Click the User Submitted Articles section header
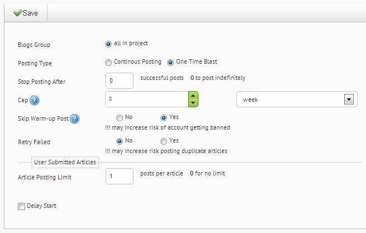This screenshot has width=366, height=233. click(x=65, y=162)
